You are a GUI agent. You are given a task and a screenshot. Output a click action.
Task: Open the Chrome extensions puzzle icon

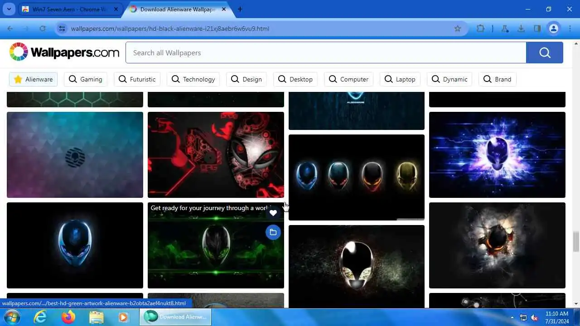(480, 29)
